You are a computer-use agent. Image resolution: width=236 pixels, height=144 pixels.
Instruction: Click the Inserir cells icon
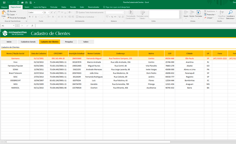click(x=186, y=12)
